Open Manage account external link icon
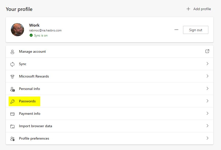 [x=207, y=51]
